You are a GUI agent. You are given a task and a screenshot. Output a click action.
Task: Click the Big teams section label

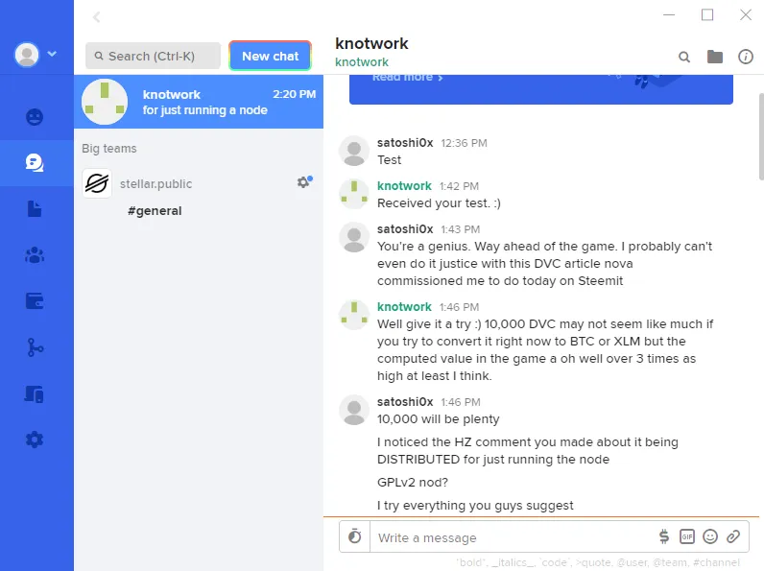coord(109,148)
